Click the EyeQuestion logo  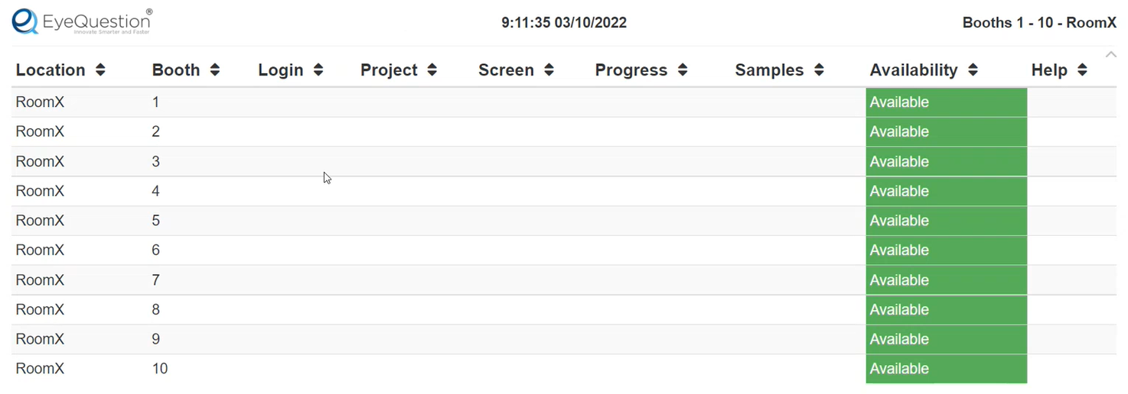[x=82, y=21]
